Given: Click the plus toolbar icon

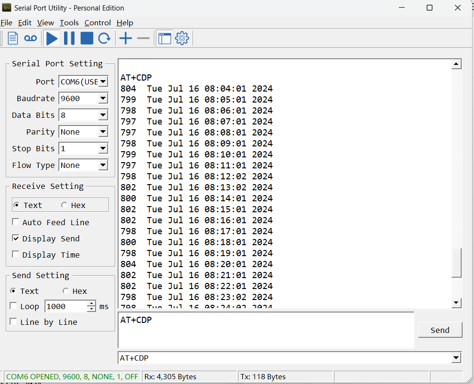Looking at the screenshot, I should [126, 38].
